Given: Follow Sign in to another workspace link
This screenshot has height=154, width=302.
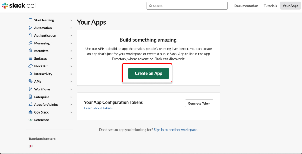Looking at the screenshot, I should tap(175, 130).
